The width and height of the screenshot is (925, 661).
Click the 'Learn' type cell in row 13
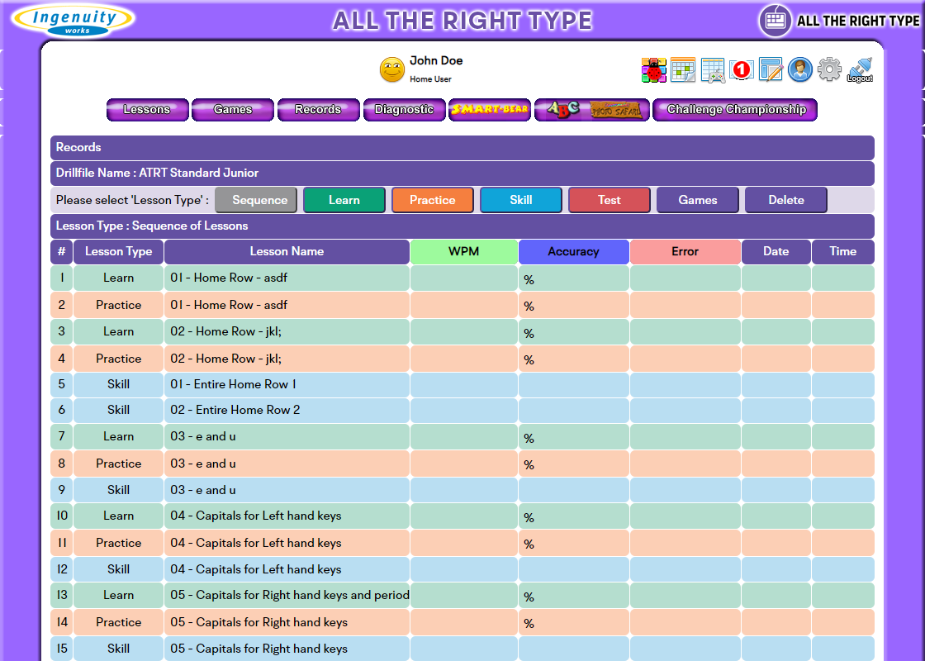pos(119,596)
